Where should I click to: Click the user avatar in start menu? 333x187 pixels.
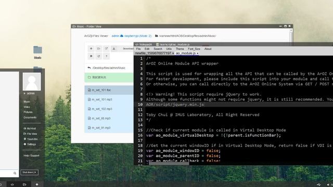click(x=32, y=82)
